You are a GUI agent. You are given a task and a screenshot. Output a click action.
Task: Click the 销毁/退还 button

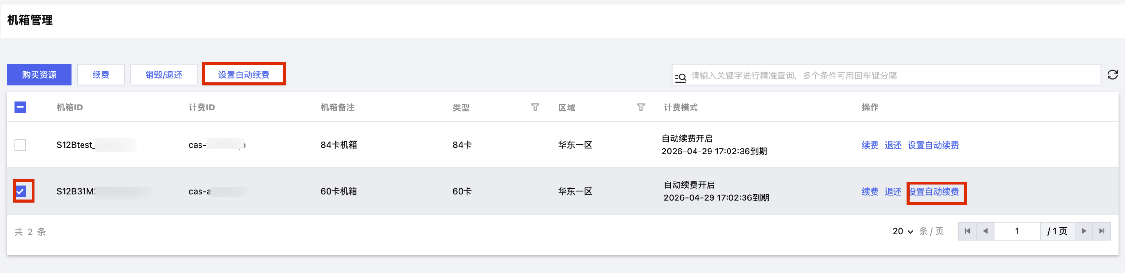pos(164,75)
